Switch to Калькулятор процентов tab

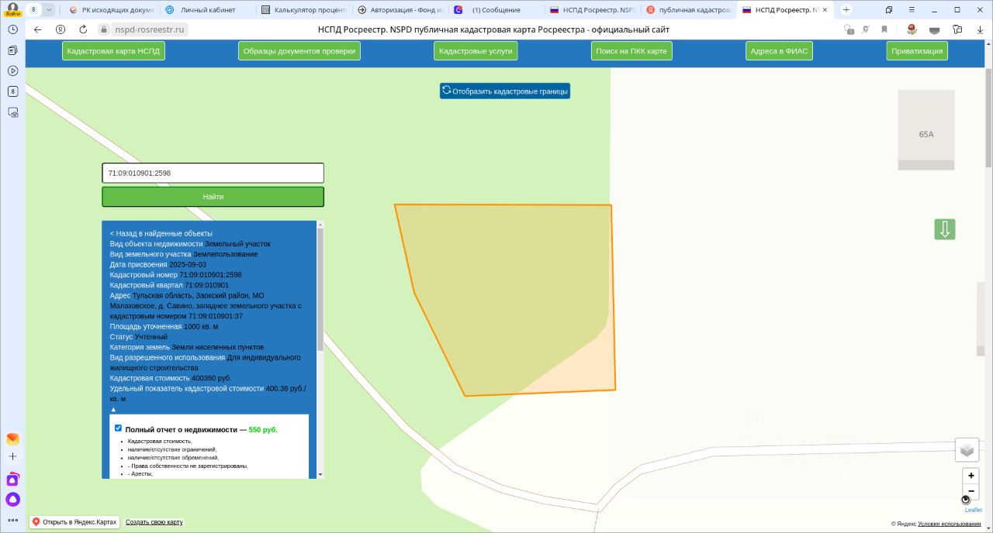(x=303, y=10)
